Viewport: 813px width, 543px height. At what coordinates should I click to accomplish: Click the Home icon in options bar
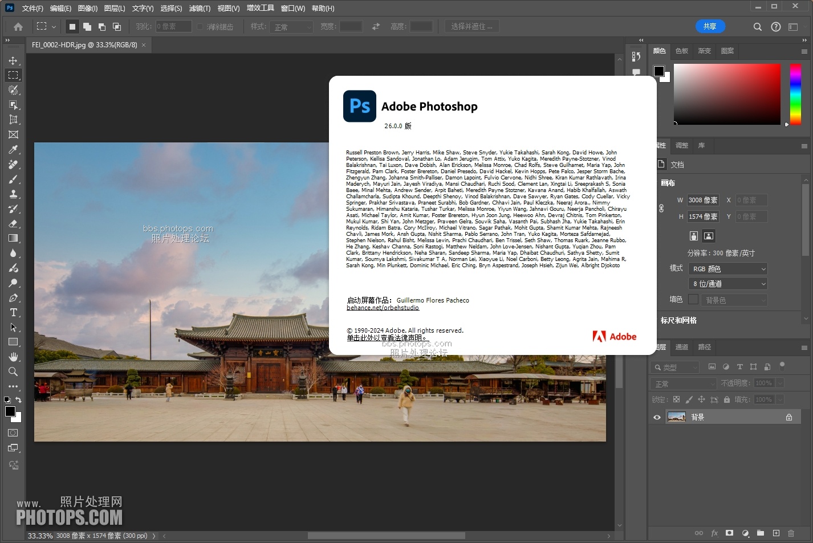(18, 27)
